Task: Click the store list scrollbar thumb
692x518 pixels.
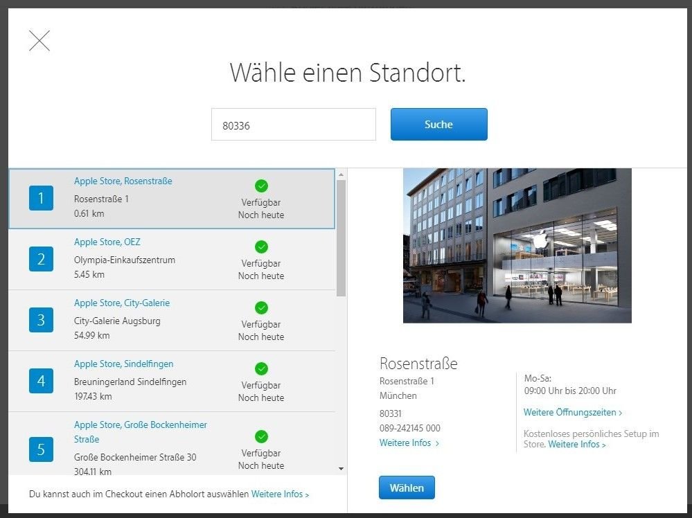Action: [341, 238]
